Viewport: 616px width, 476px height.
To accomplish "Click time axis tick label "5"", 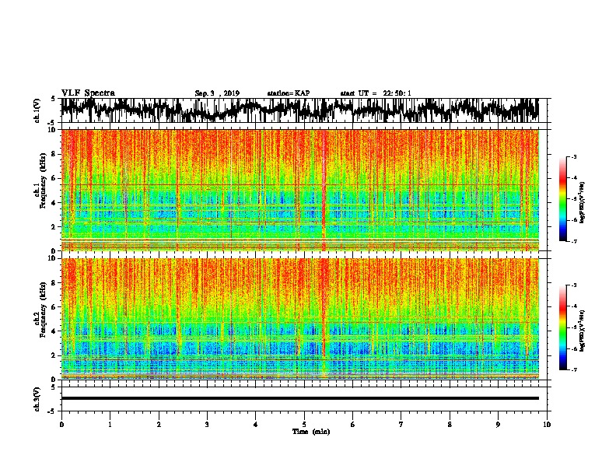I will coord(304,425).
